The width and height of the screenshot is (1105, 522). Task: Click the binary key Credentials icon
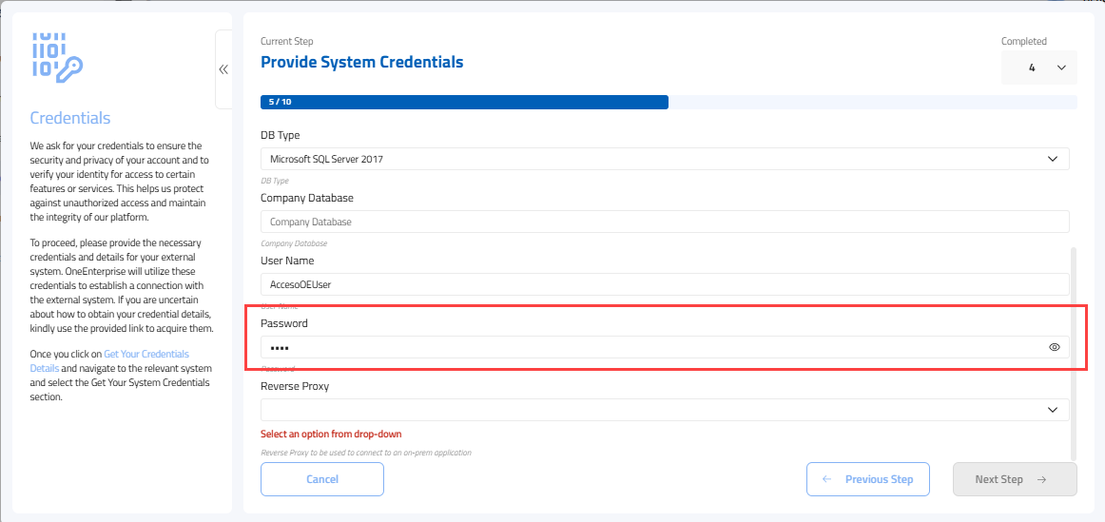pos(57,56)
